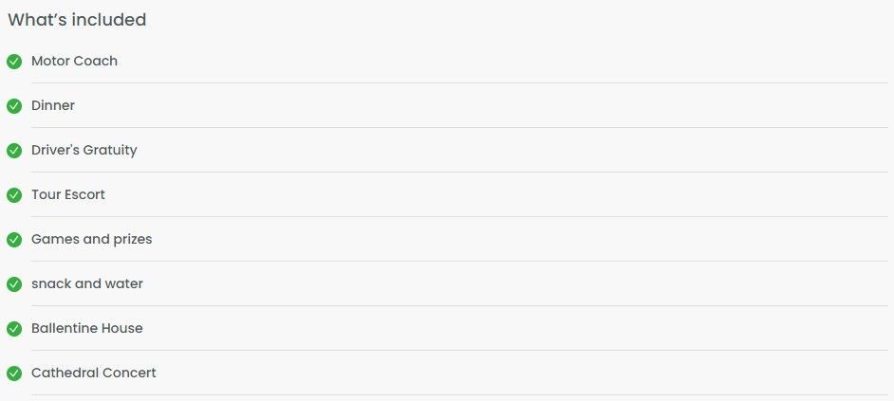Screen dimensions: 894x401
Task: Click the green checkmark beside Motor Coach
Action: coord(14,62)
